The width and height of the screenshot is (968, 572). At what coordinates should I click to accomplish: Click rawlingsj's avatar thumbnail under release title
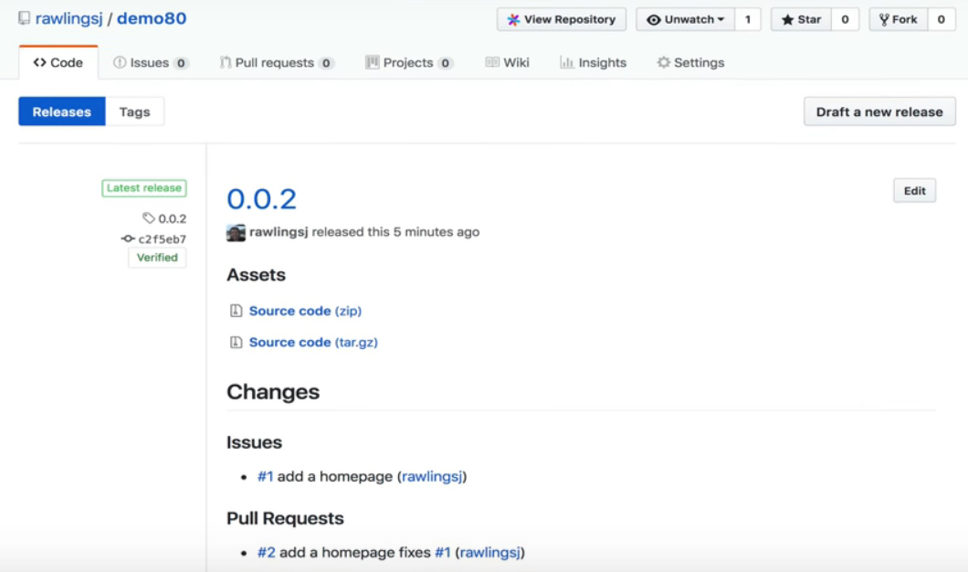(236, 232)
